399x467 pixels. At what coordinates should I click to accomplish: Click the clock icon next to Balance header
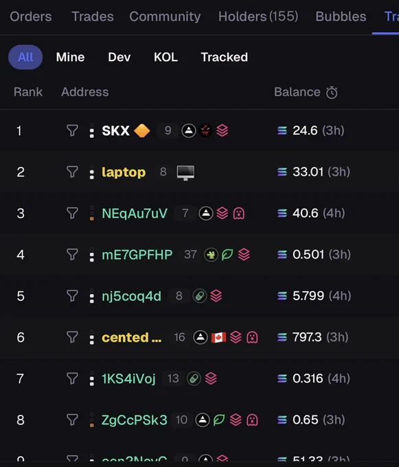[x=332, y=92]
